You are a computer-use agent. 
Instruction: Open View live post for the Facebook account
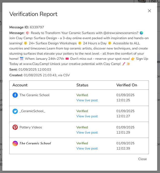coord(87,100)
